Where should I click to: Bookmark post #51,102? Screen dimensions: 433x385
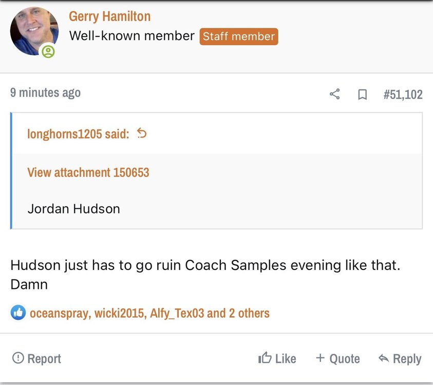click(x=362, y=94)
